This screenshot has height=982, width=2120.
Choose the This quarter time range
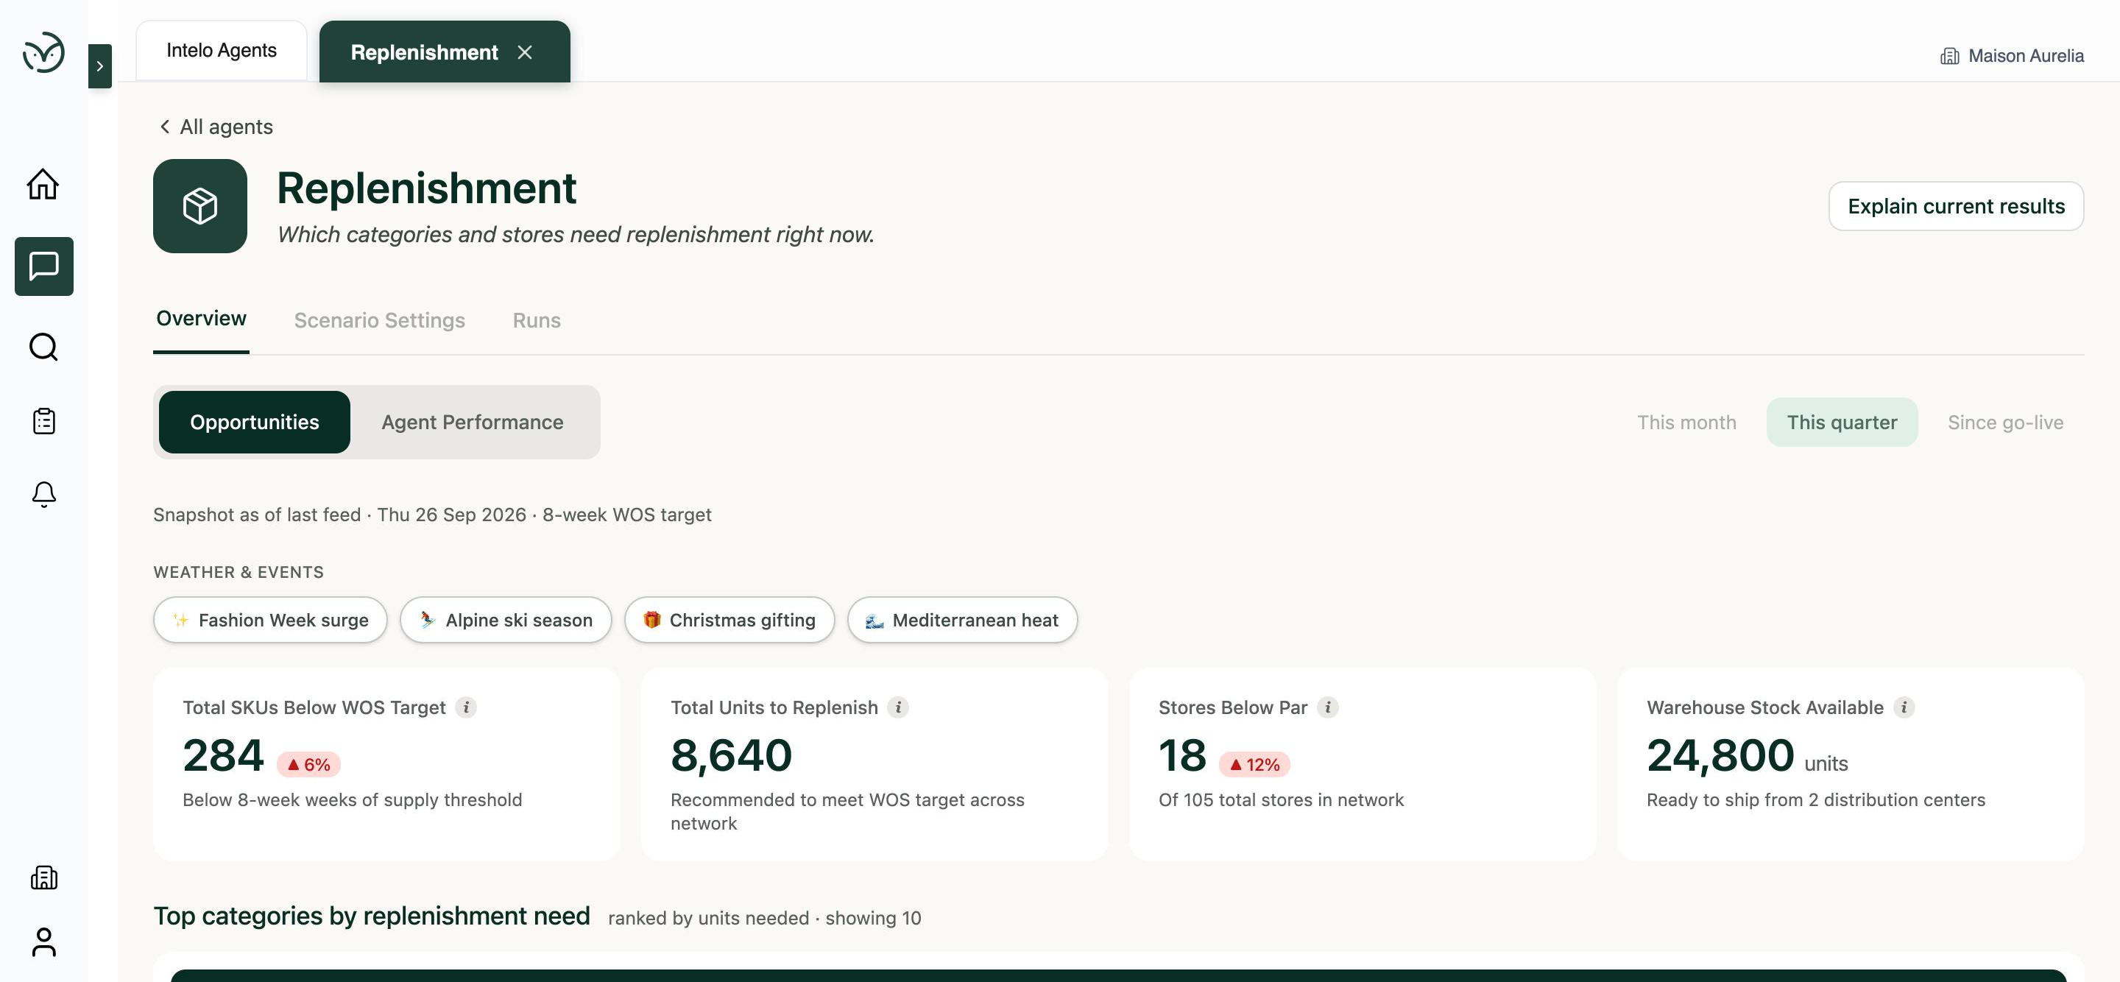1842,423
